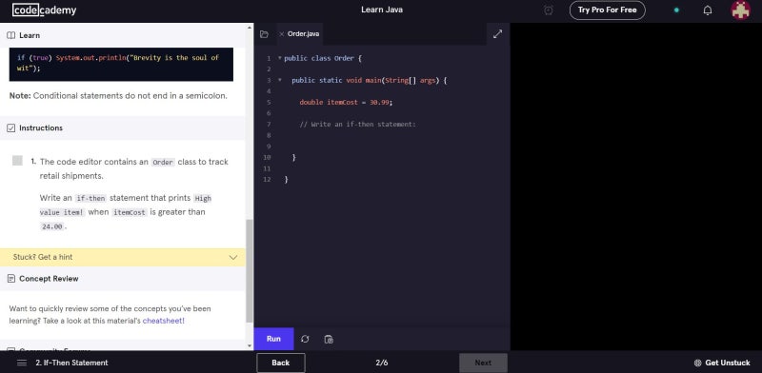
Task: Close the Order.java tab
Action: 281,34
